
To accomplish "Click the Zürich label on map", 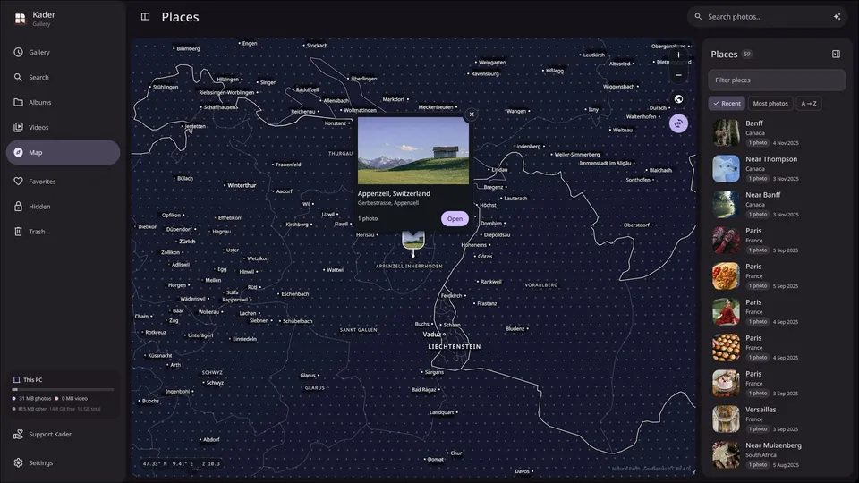I will pos(187,241).
